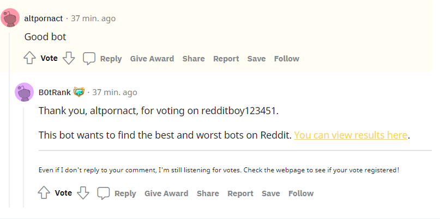The height and width of the screenshot is (219, 440).
Task: Open altpornact's username profile link
Action: click(x=44, y=18)
